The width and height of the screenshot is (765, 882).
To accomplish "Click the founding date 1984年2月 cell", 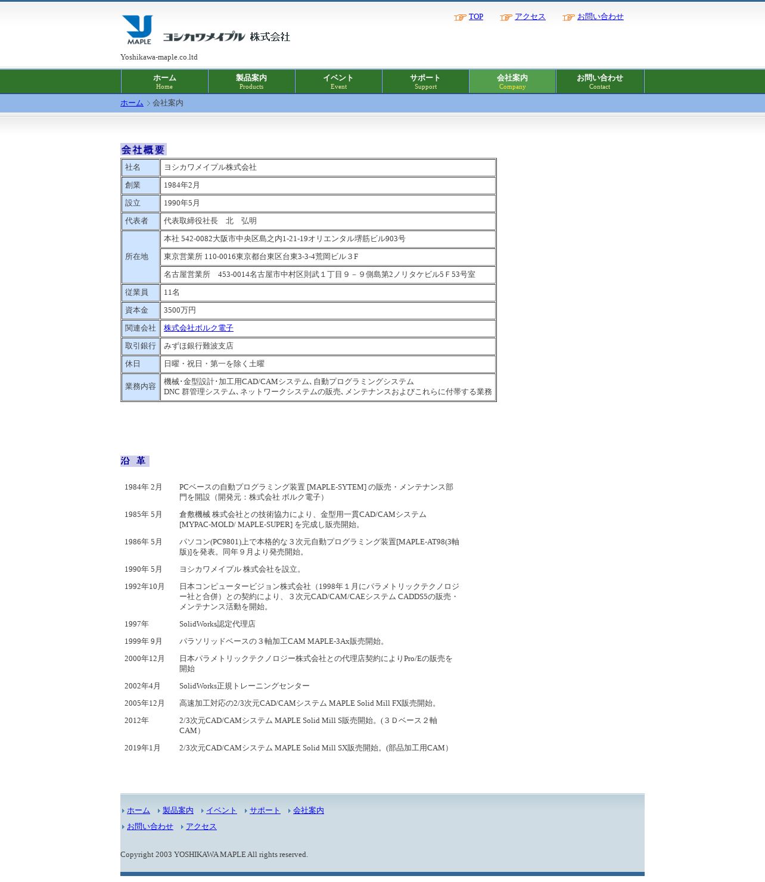I will (328, 185).
